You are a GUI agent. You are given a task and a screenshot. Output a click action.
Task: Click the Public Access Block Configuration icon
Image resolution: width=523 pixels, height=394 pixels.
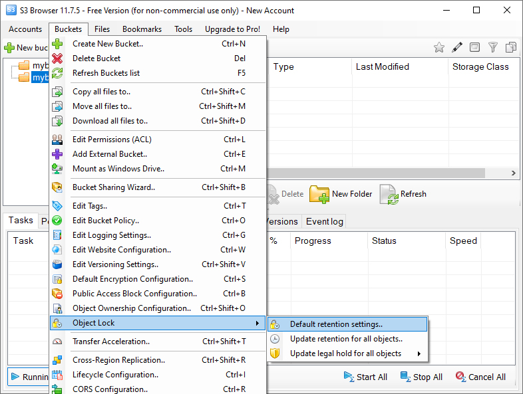tap(57, 294)
